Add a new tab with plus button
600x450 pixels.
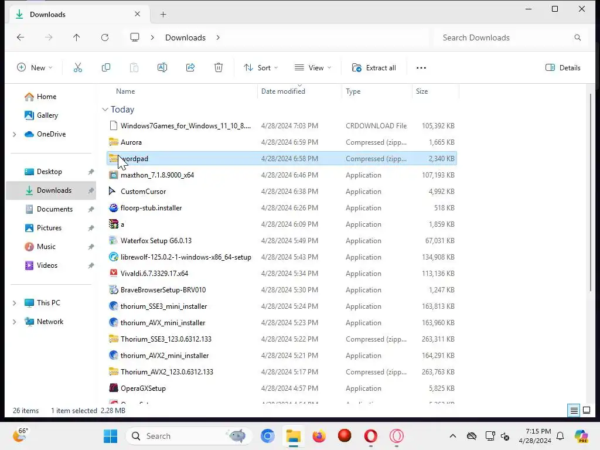[x=163, y=15]
